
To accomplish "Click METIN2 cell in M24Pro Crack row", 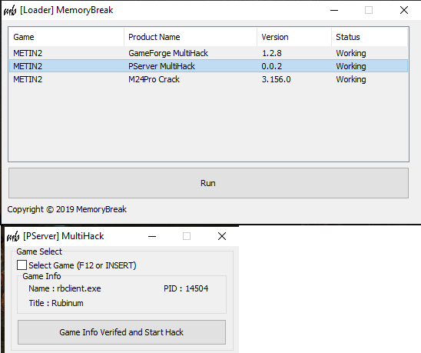I will [x=28, y=79].
